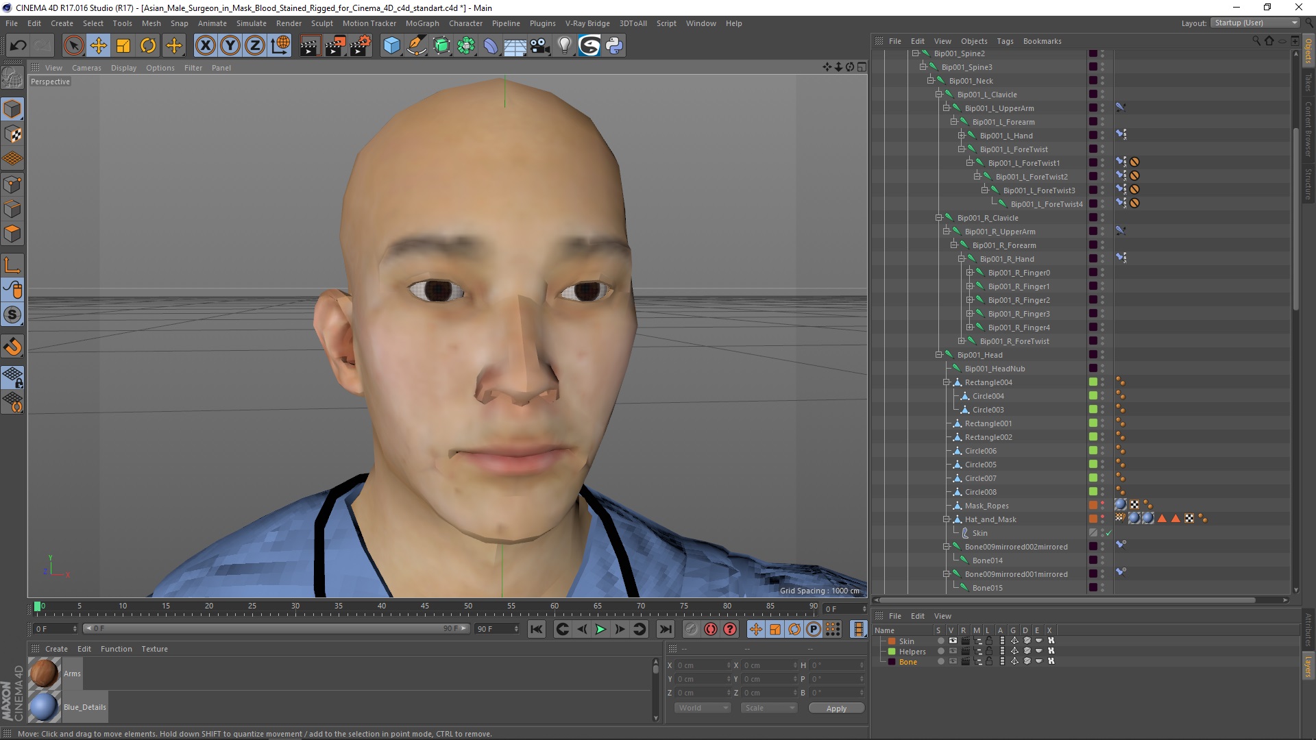Play the animation forward
The height and width of the screenshot is (740, 1316).
pyautogui.click(x=600, y=629)
